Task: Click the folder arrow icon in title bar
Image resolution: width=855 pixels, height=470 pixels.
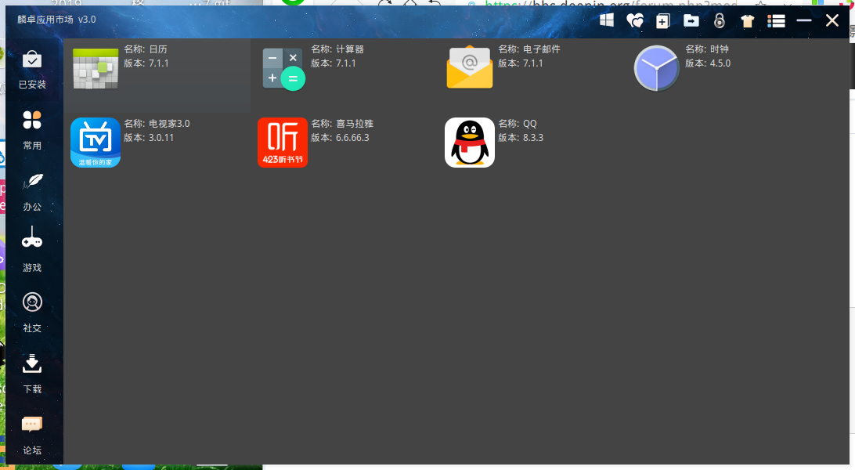Action: pos(691,20)
